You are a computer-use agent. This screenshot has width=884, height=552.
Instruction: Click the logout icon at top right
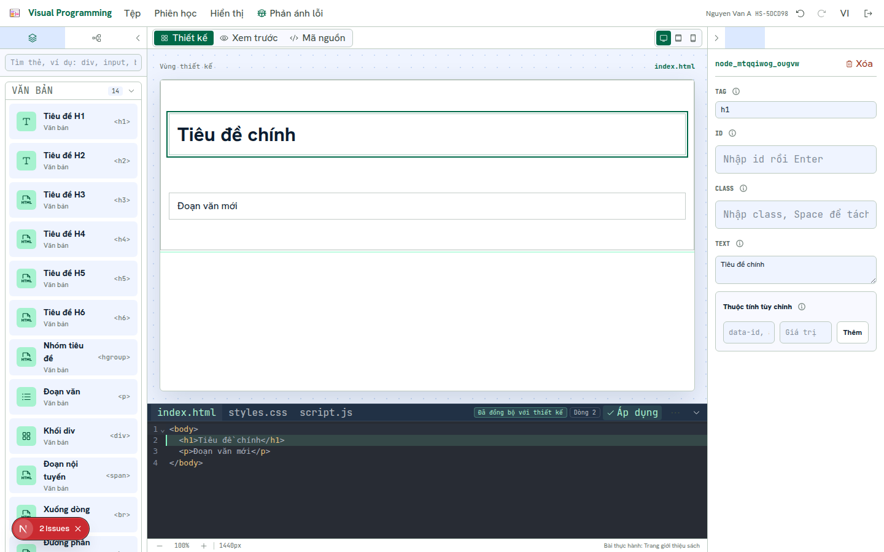coord(868,13)
